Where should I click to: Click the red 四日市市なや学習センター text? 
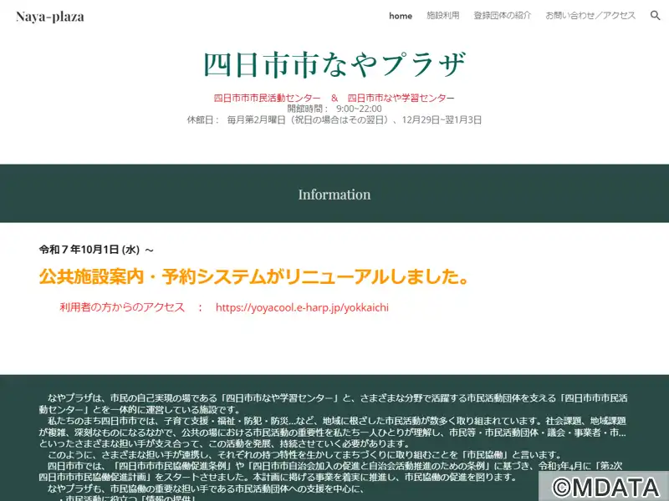(x=401, y=98)
